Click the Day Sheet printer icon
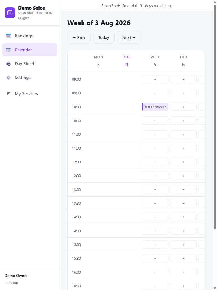Viewport: 217px width, 290px height. pos(9,64)
